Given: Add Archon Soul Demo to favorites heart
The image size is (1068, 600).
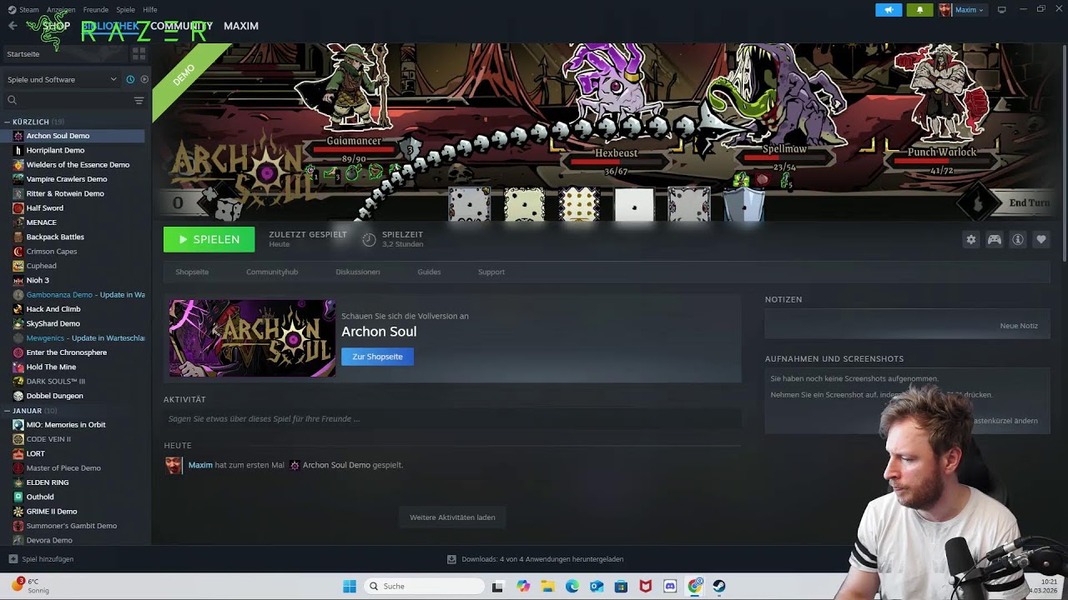Looking at the screenshot, I should [1041, 239].
